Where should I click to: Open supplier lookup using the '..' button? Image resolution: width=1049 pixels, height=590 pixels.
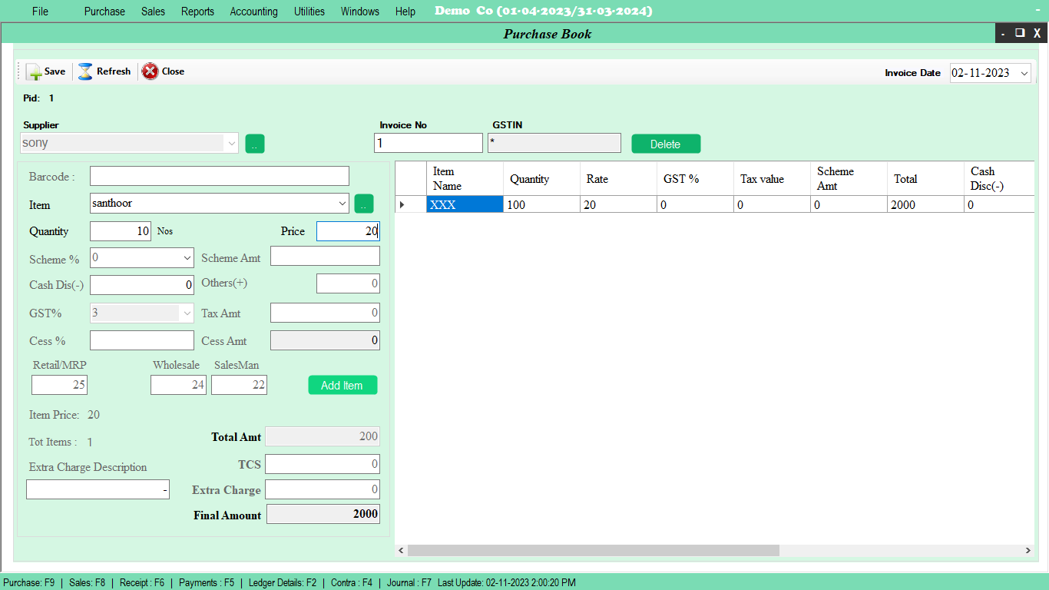[x=254, y=144]
